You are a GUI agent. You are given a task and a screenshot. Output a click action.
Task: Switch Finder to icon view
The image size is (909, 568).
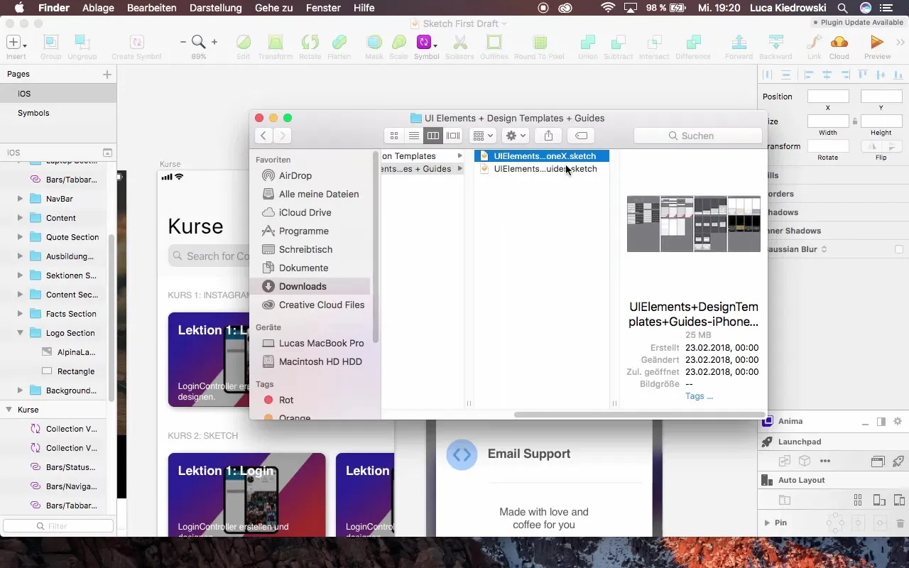394,136
